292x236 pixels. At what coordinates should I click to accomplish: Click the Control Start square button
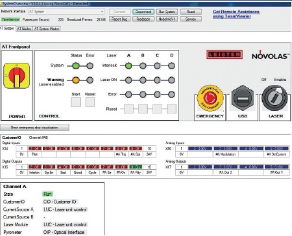(x=76, y=102)
